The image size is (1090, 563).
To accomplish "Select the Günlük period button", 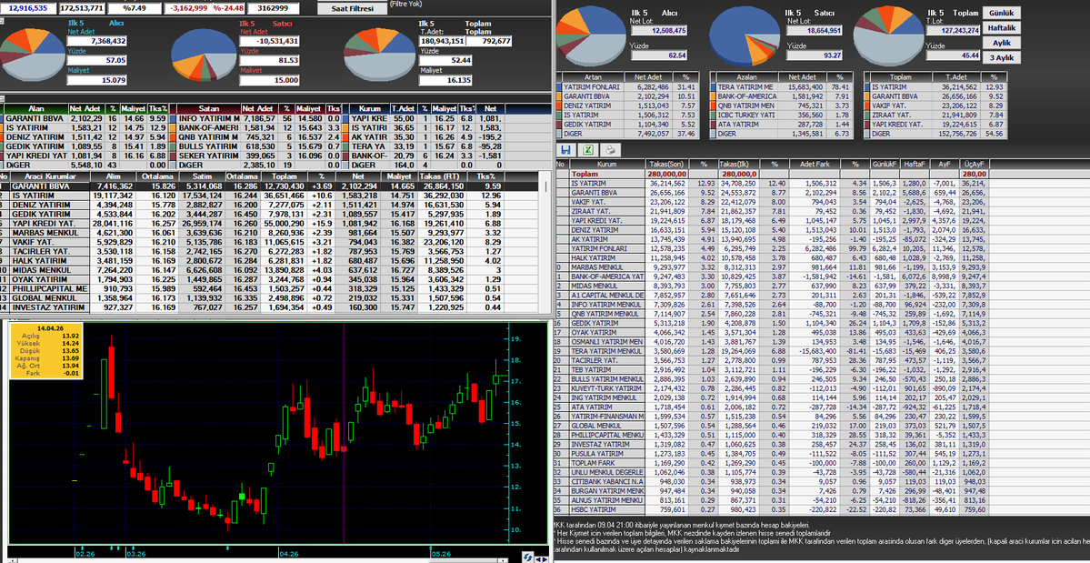I will tap(1002, 14).
